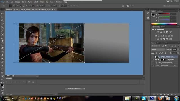Viewport: 180px width, 101px height.
Task: Select the Pen tool
Action: 2,62
